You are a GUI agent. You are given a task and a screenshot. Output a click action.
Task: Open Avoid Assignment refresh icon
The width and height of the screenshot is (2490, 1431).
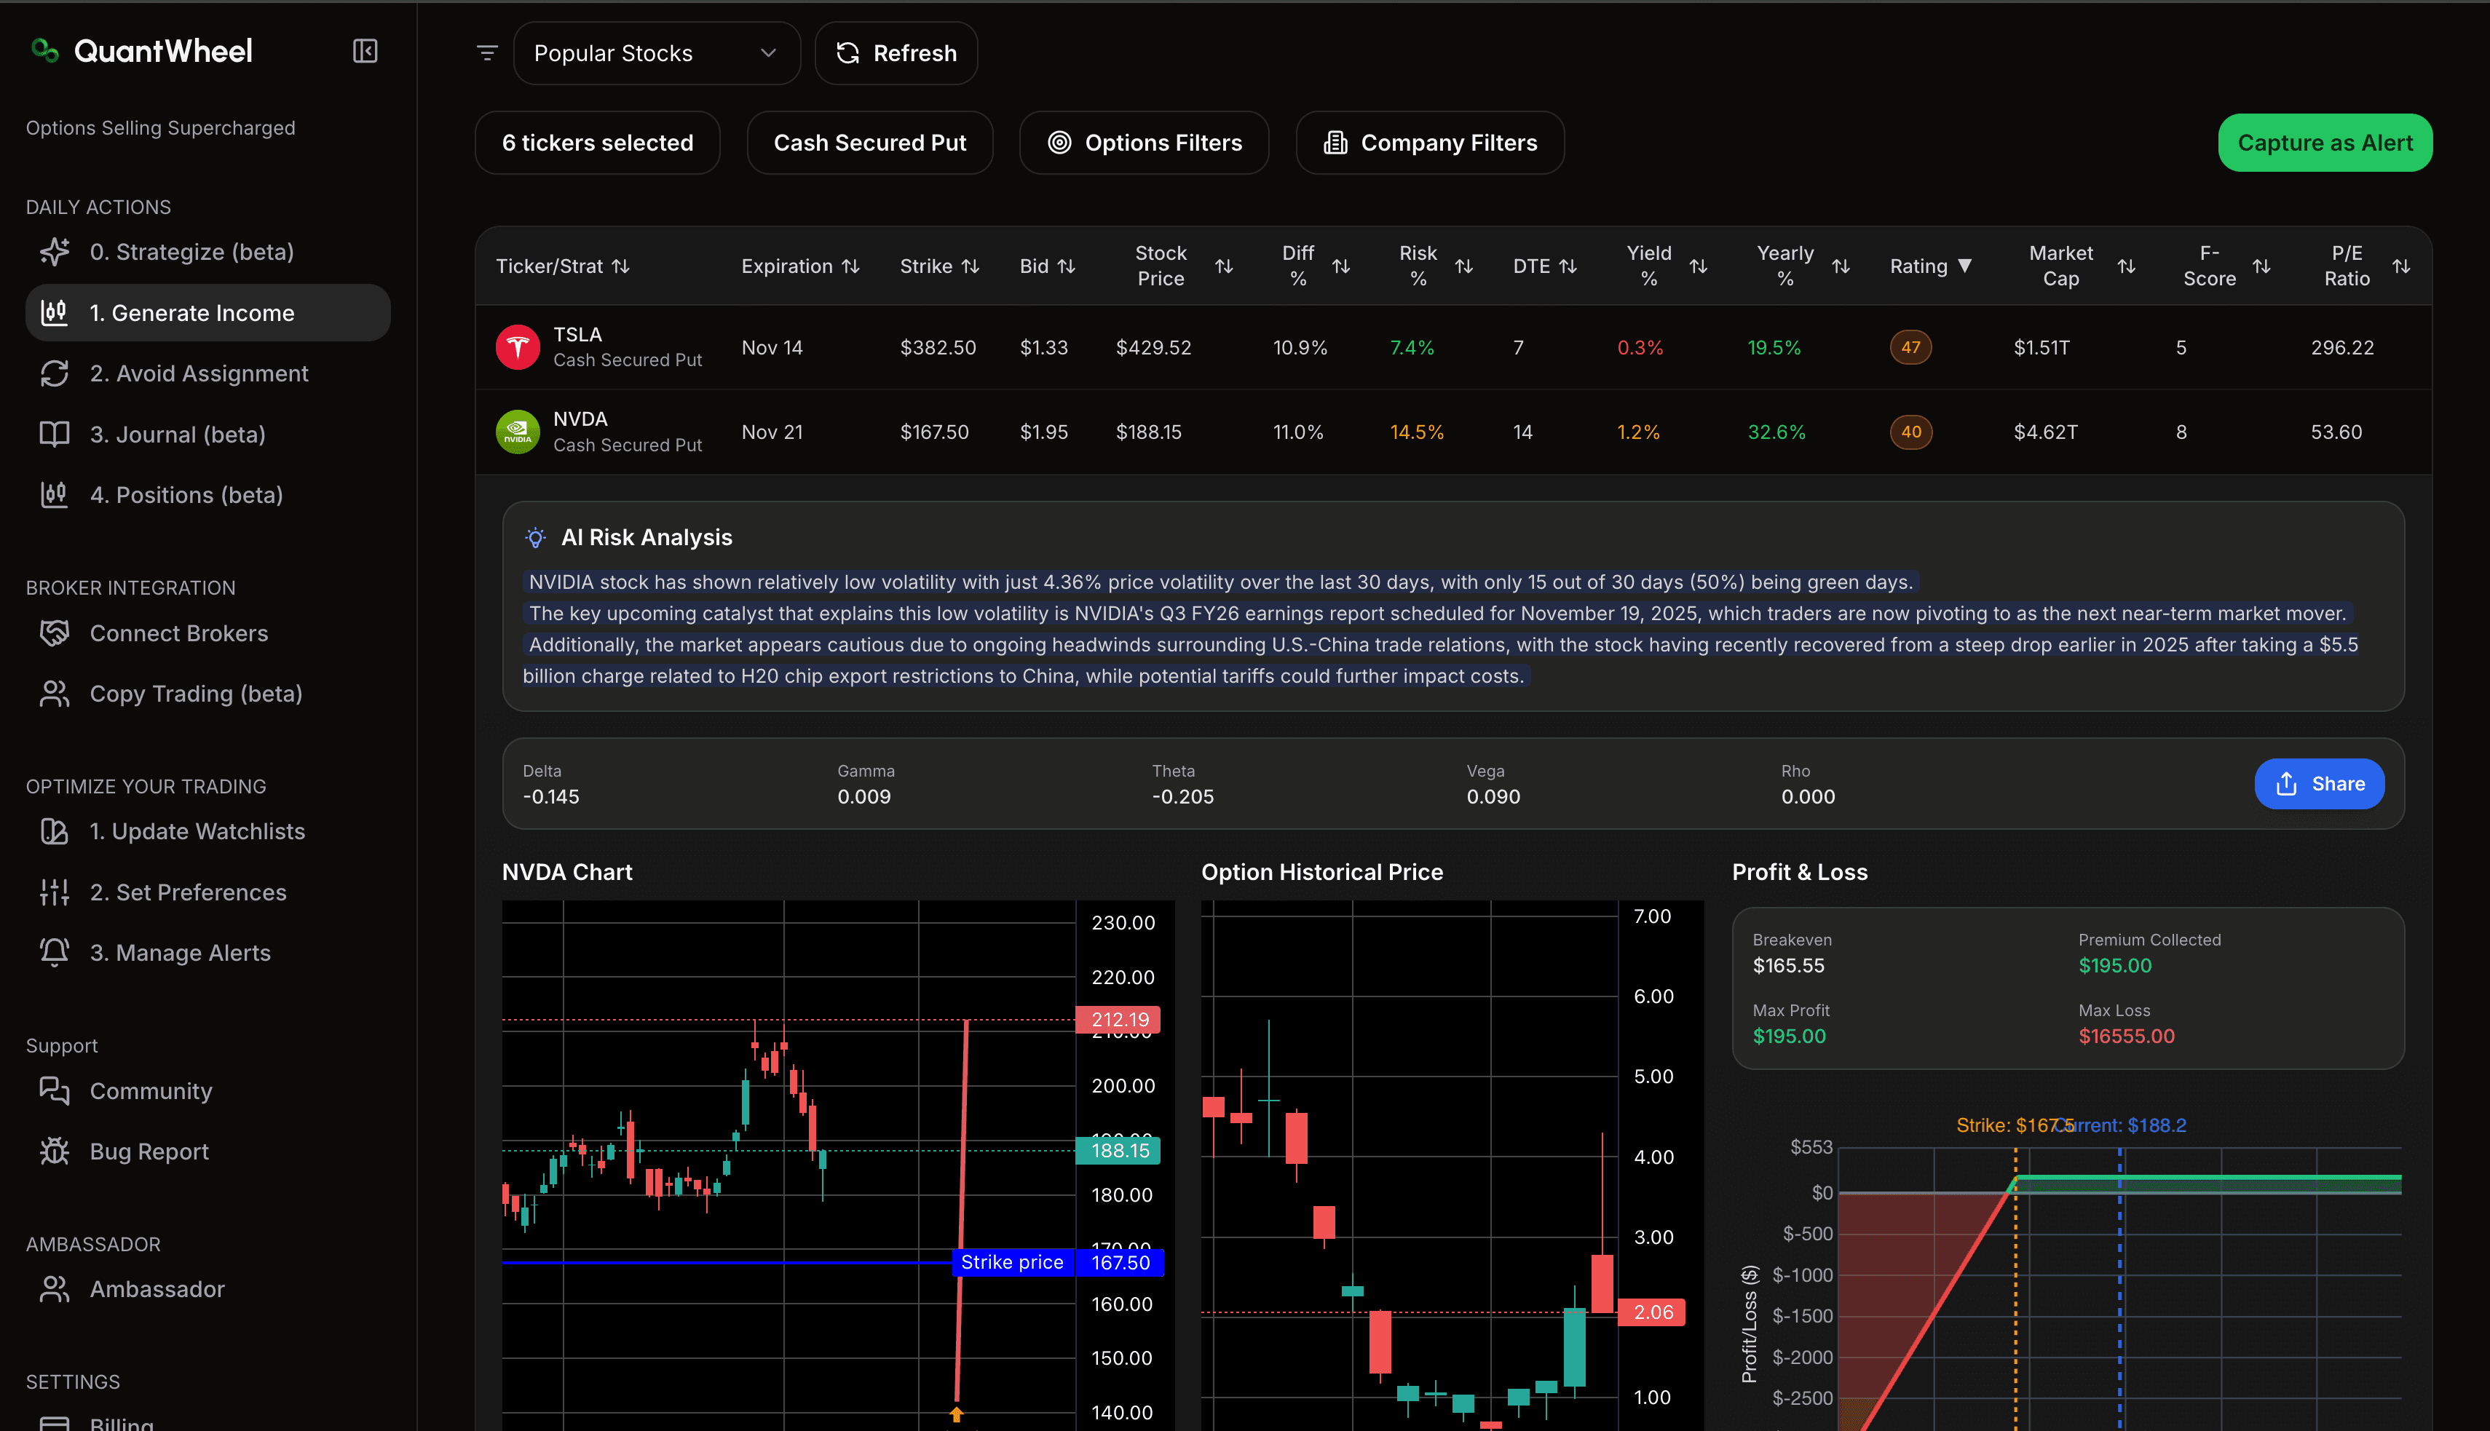(54, 373)
